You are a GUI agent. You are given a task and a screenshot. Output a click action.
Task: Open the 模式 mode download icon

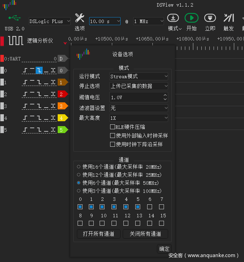173,18
